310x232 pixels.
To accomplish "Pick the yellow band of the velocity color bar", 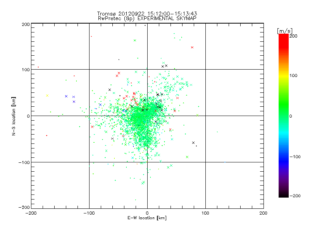I will coord(284,75).
